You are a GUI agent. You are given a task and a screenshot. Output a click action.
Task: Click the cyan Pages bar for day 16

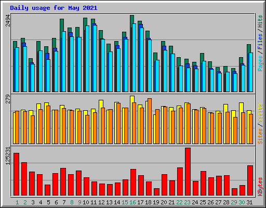click(134, 58)
